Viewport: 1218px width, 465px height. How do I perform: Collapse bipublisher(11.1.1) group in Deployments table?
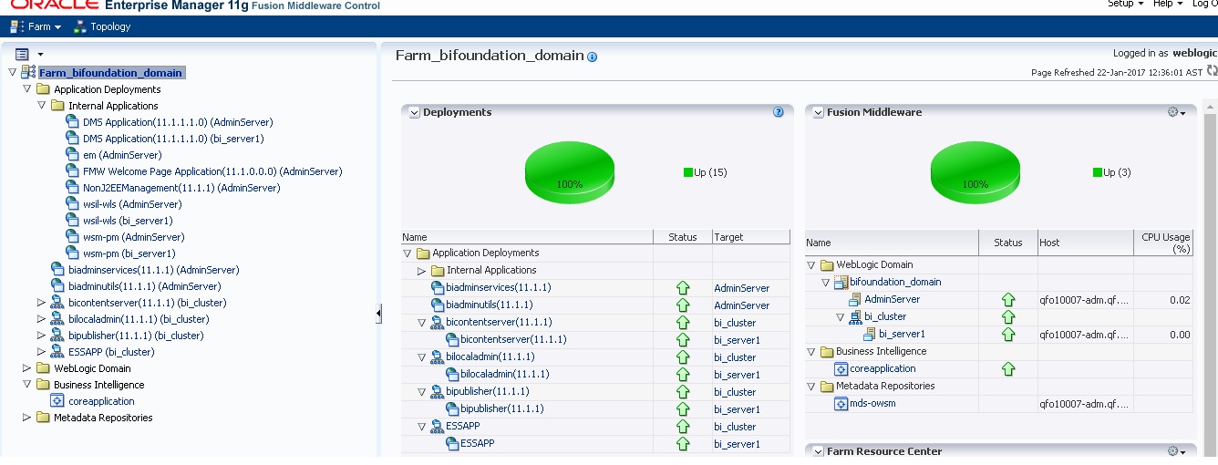(422, 392)
